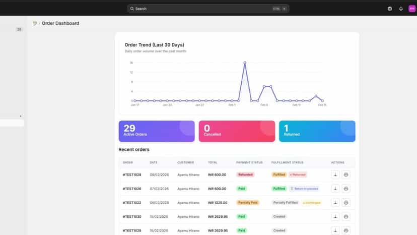Click INR 2629.95 in #TEST1030 row

pyautogui.click(x=218, y=217)
